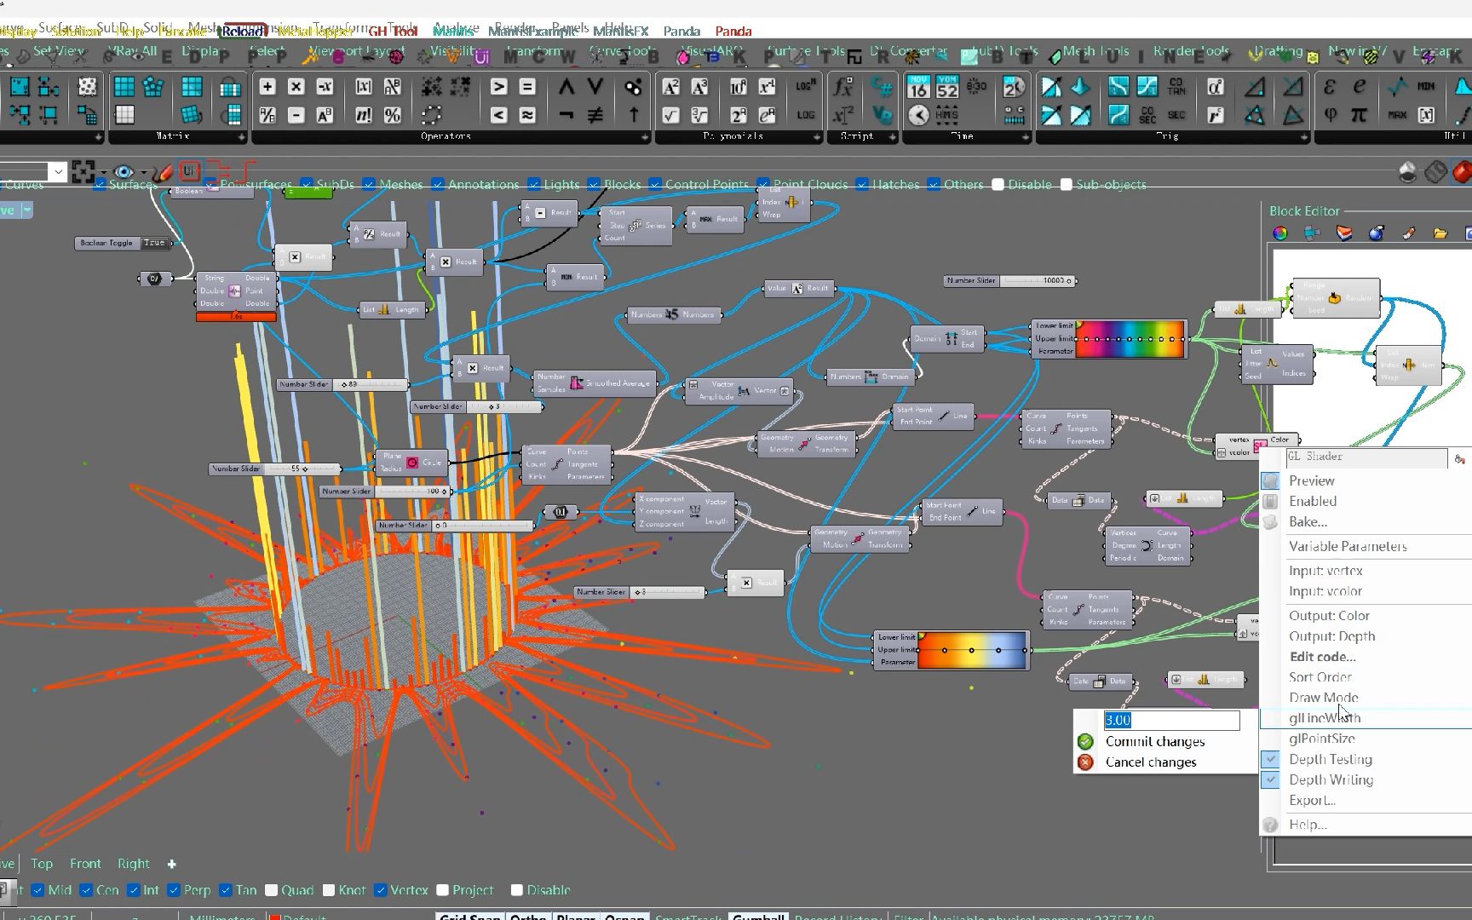Screen dimensions: 1472x920
Task: Select the LOG logarithm component
Action: 806,115
